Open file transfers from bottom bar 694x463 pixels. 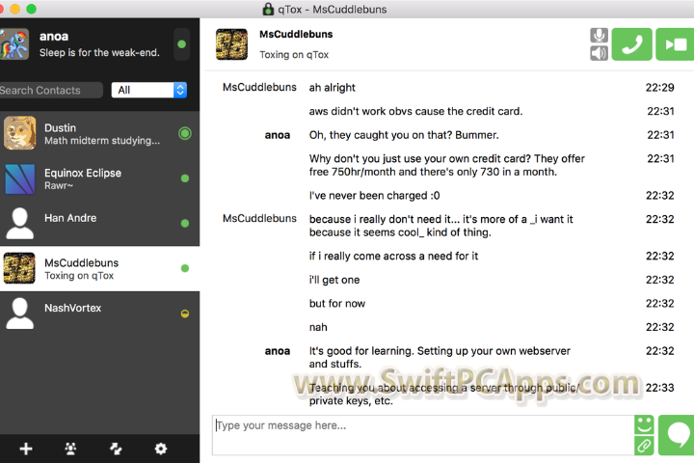(116, 449)
